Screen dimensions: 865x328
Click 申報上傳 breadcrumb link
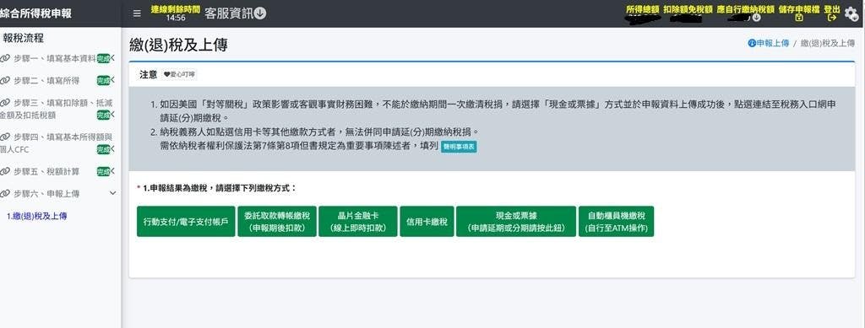773,43
